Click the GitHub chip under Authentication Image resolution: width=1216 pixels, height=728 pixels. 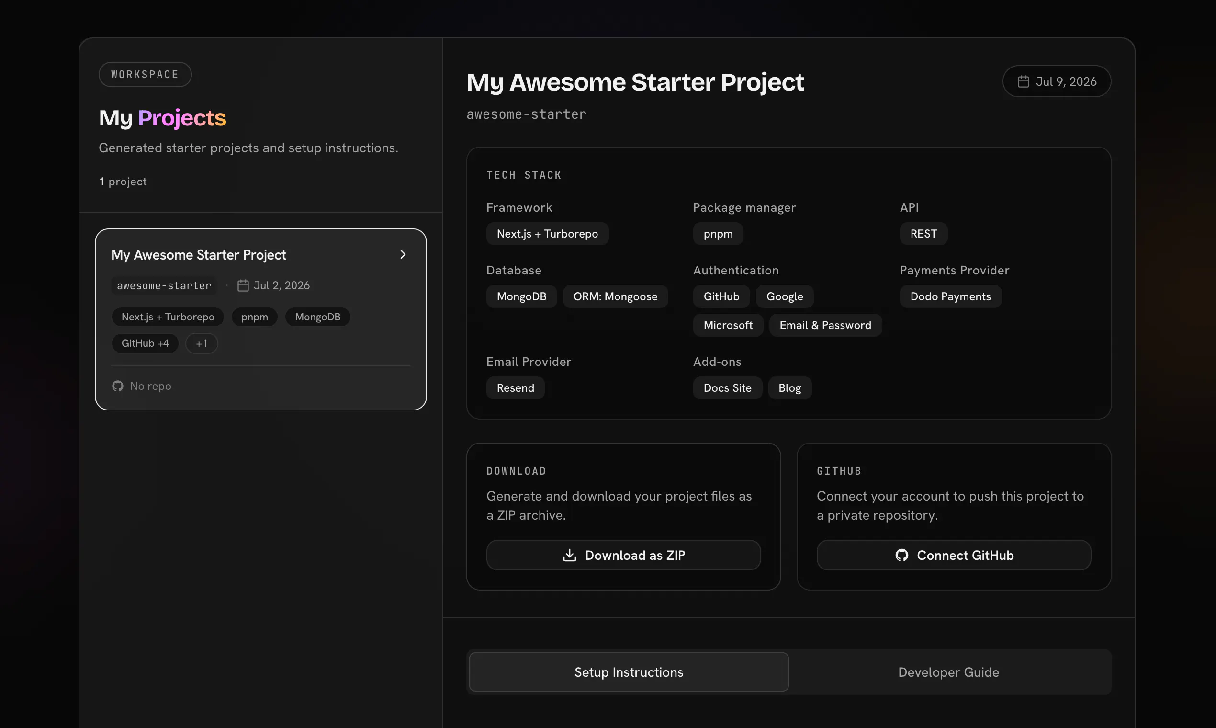point(721,296)
